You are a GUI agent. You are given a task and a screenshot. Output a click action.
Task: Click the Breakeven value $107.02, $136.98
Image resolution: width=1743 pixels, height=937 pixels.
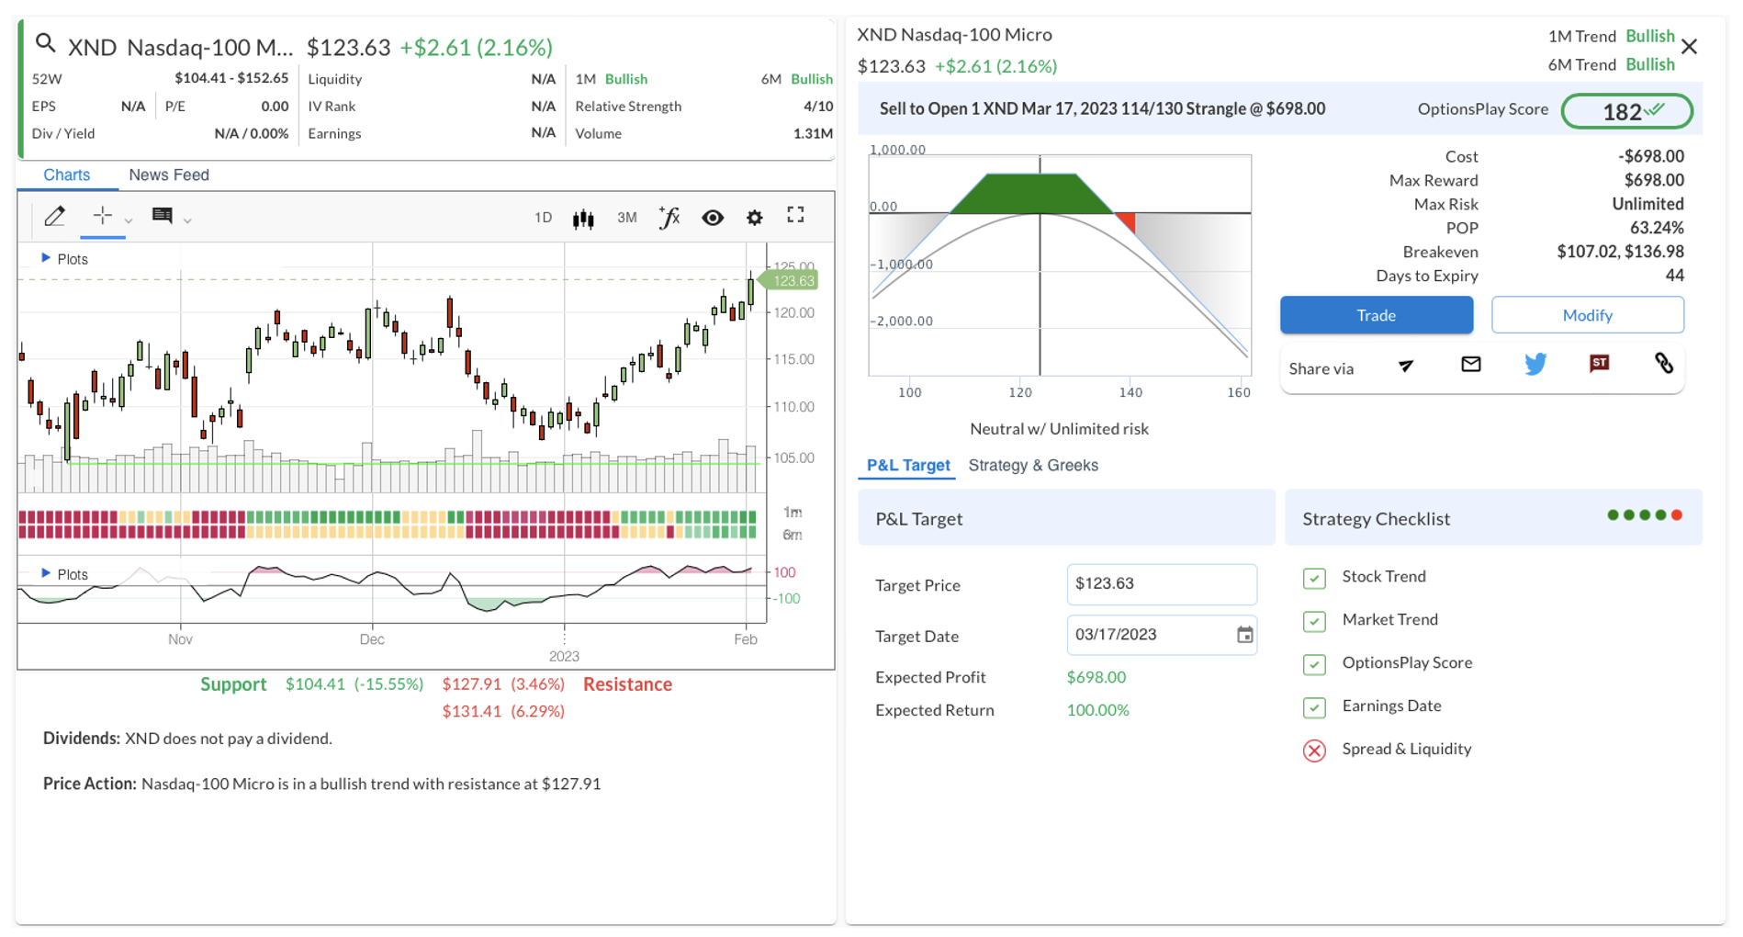1620,252
